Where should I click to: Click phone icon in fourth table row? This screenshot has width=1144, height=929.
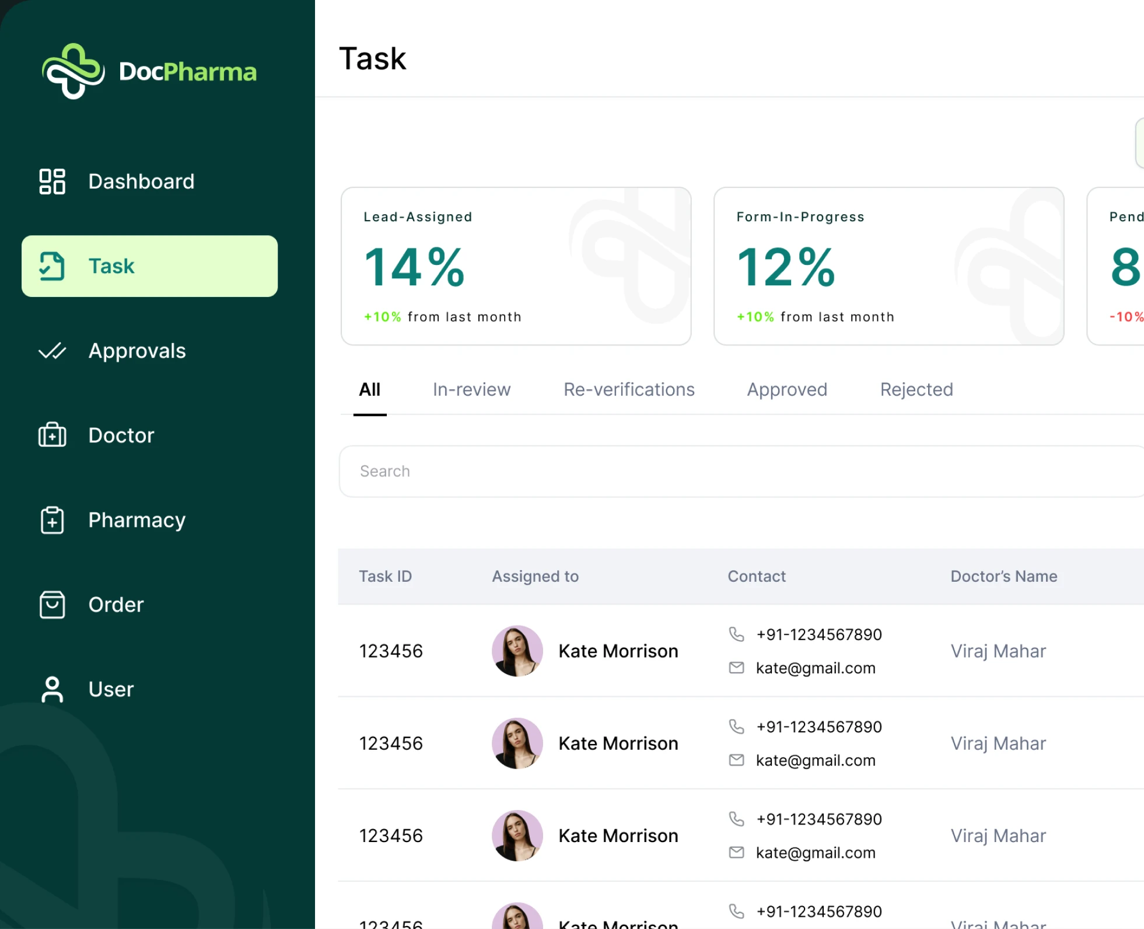pyautogui.click(x=737, y=911)
